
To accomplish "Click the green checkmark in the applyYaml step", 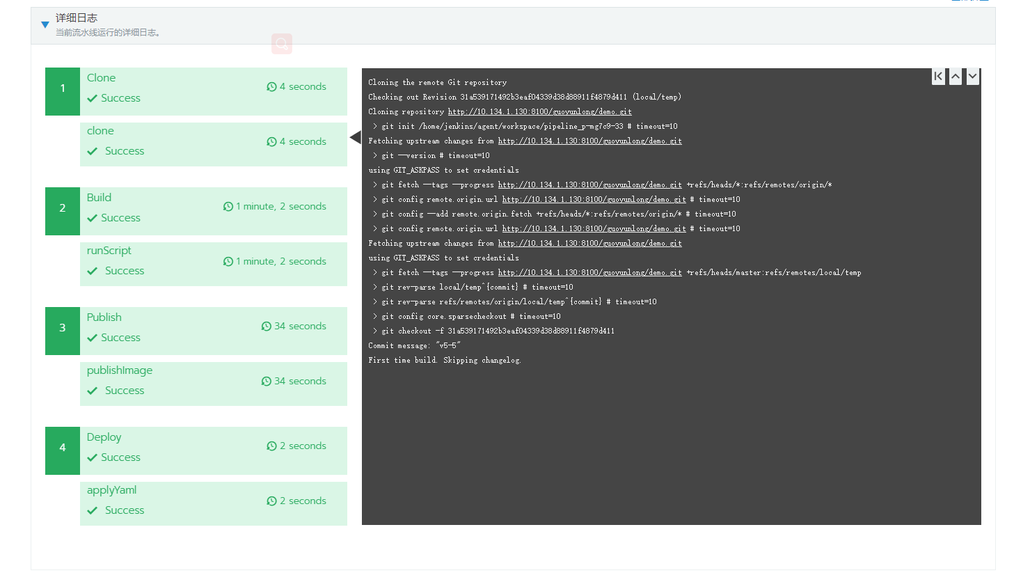I will coord(92,511).
